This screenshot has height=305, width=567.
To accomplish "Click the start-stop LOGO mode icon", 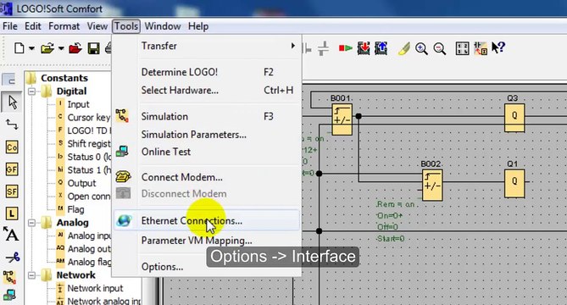I will point(345,48).
